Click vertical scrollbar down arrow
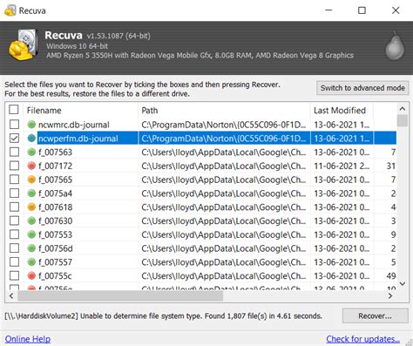Screen dimensions: 413x346 point(403,283)
